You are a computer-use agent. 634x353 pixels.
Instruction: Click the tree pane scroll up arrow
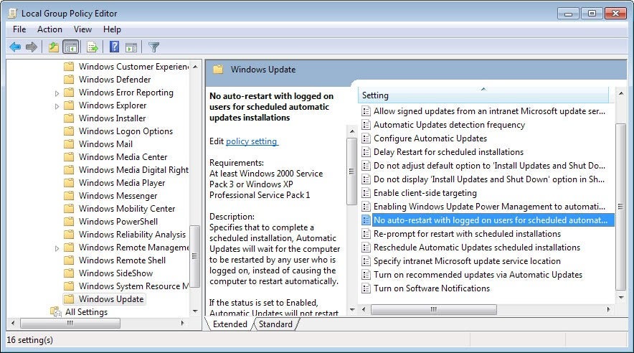(x=195, y=66)
